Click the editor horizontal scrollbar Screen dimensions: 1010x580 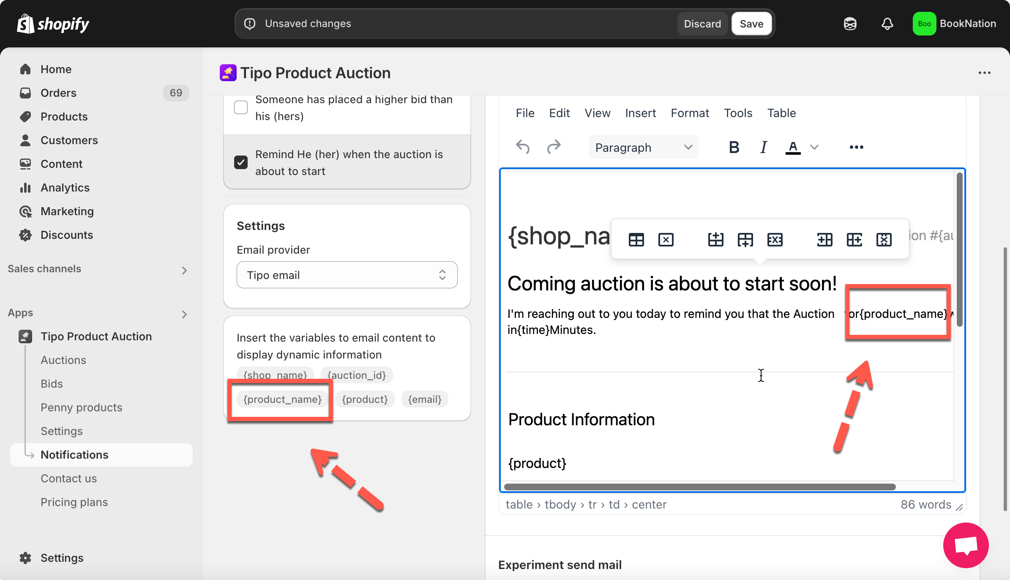point(699,487)
